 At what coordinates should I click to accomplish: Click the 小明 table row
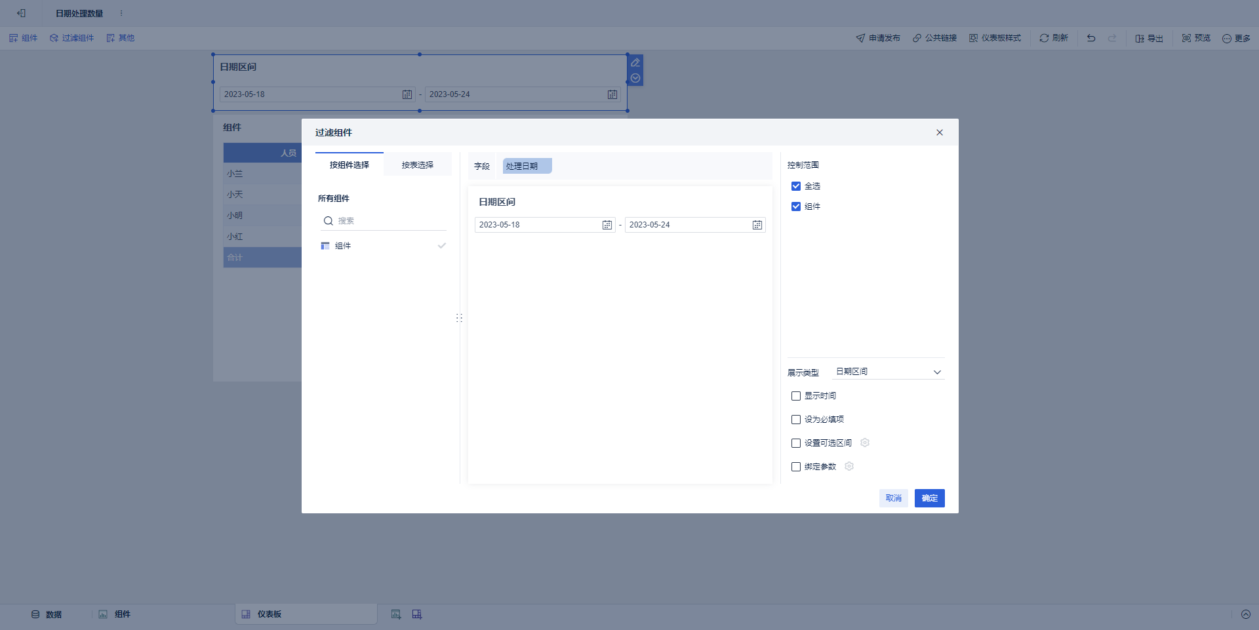(262, 216)
